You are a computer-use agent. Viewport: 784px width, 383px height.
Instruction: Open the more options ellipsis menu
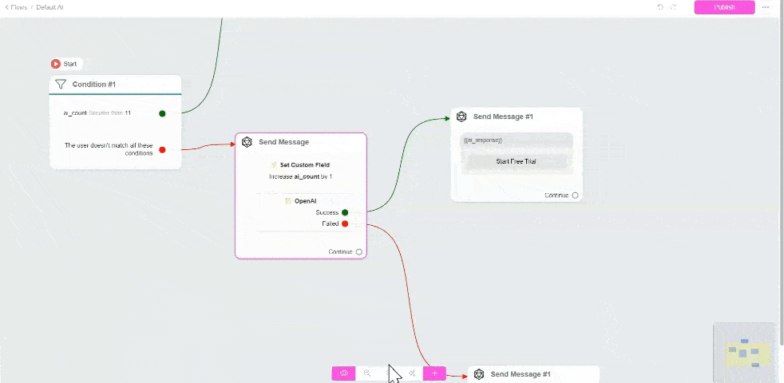click(x=765, y=7)
